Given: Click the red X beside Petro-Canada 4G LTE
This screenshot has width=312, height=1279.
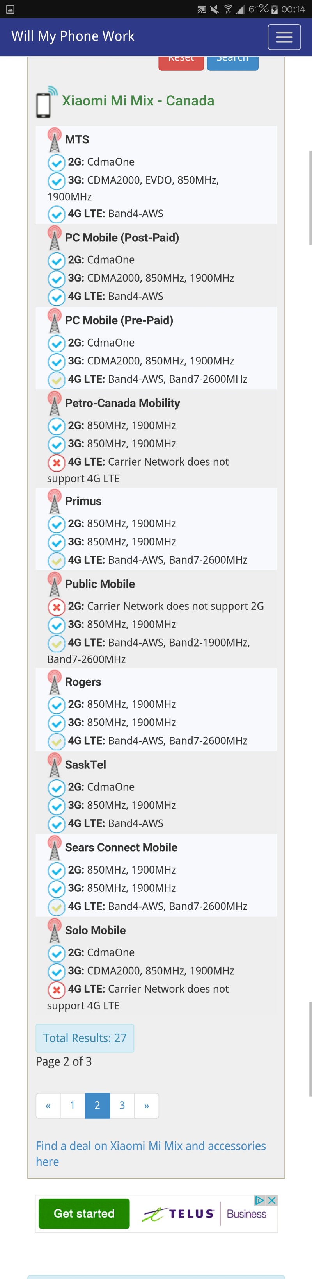Looking at the screenshot, I should point(56,463).
